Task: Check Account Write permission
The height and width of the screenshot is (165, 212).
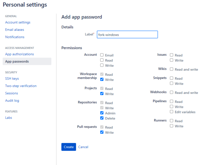Action: coord(102,65)
